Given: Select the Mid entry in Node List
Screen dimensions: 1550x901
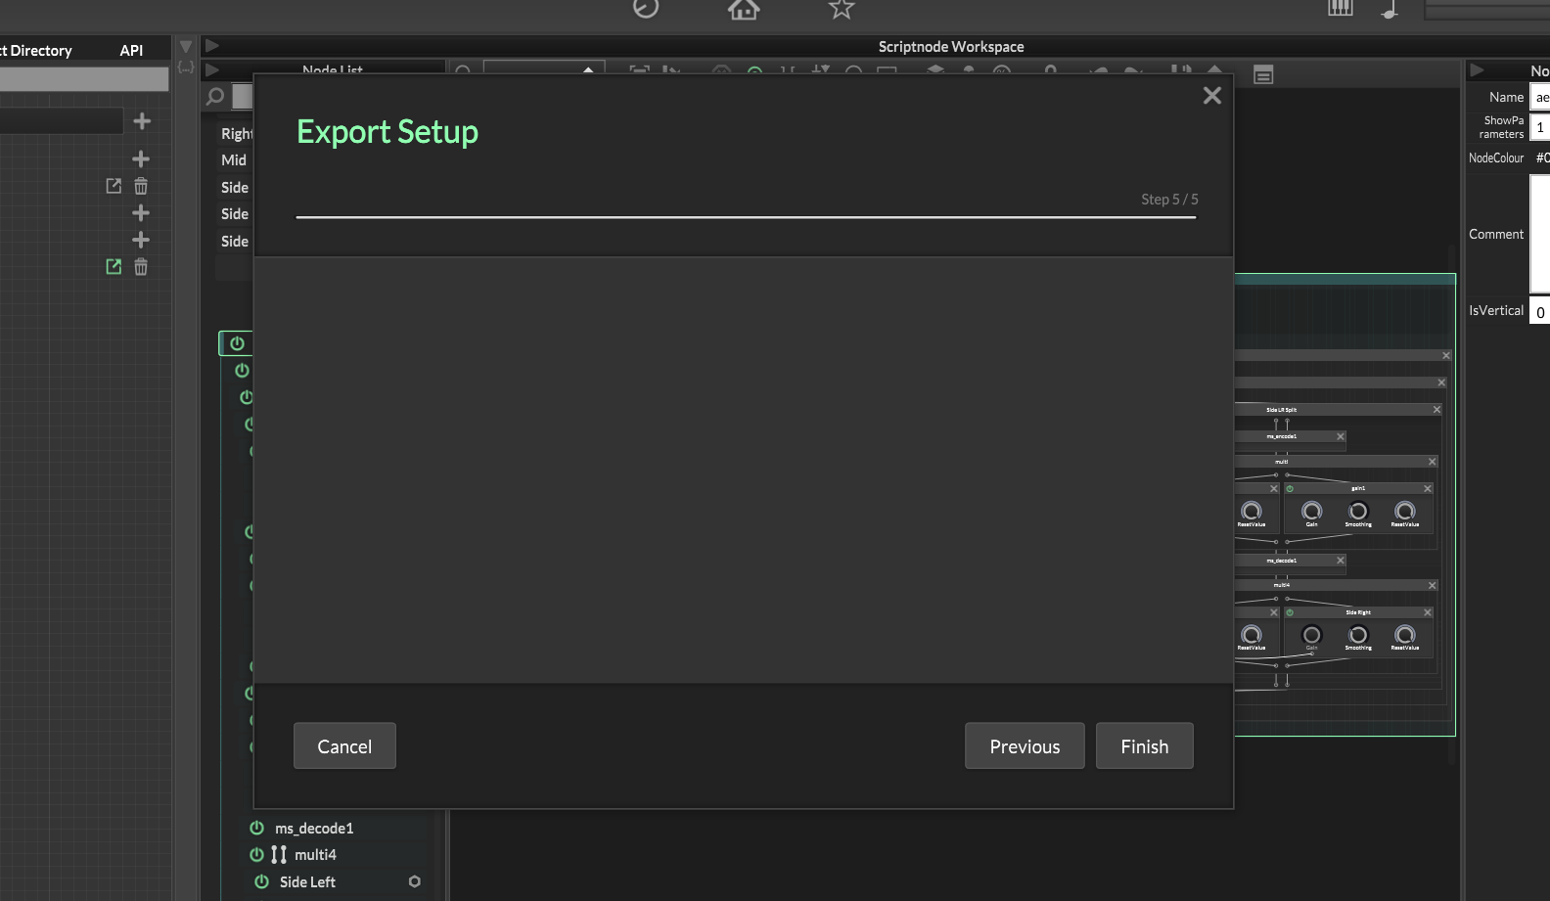Looking at the screenshot, I should click(x=234, y=159).
